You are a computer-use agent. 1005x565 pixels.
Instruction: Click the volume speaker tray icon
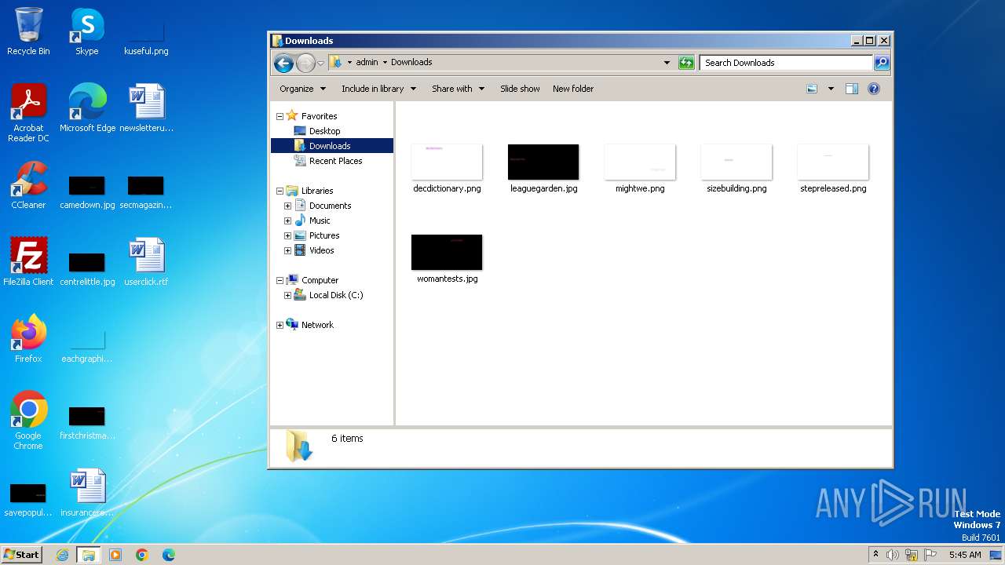(x=893, y=555)
